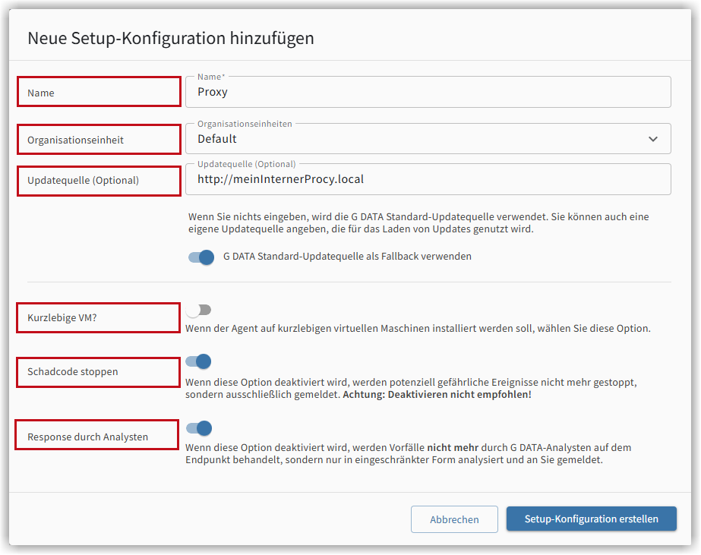701x555 pixels.
Task: Enable the Kurzlebige VM switch
Action: 198,310
